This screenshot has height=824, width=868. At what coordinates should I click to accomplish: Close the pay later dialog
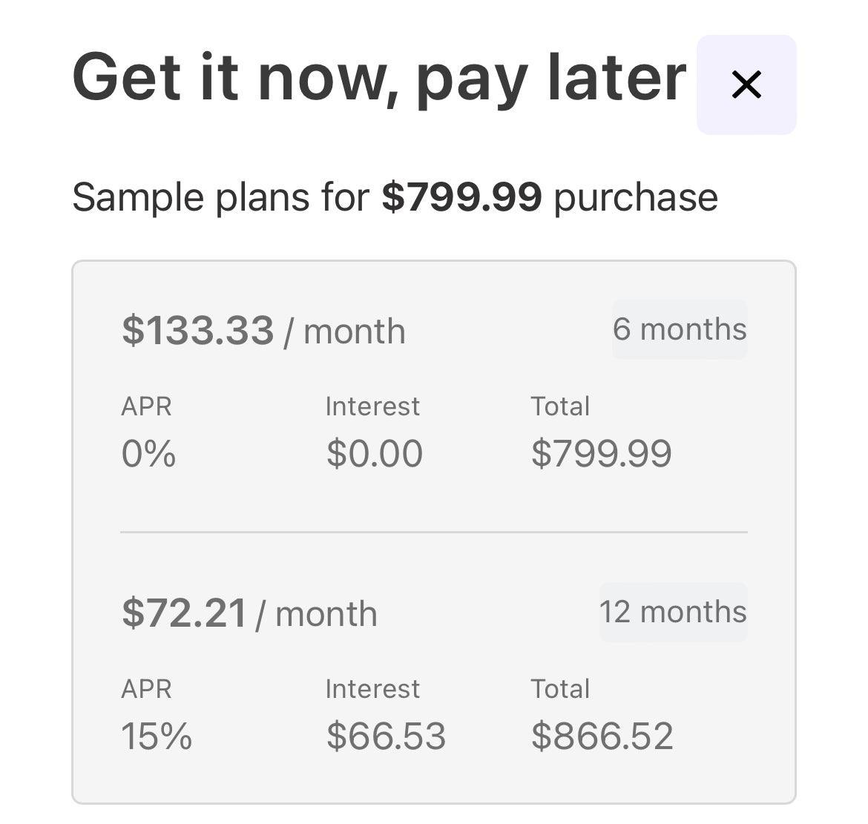pos(746,85)
